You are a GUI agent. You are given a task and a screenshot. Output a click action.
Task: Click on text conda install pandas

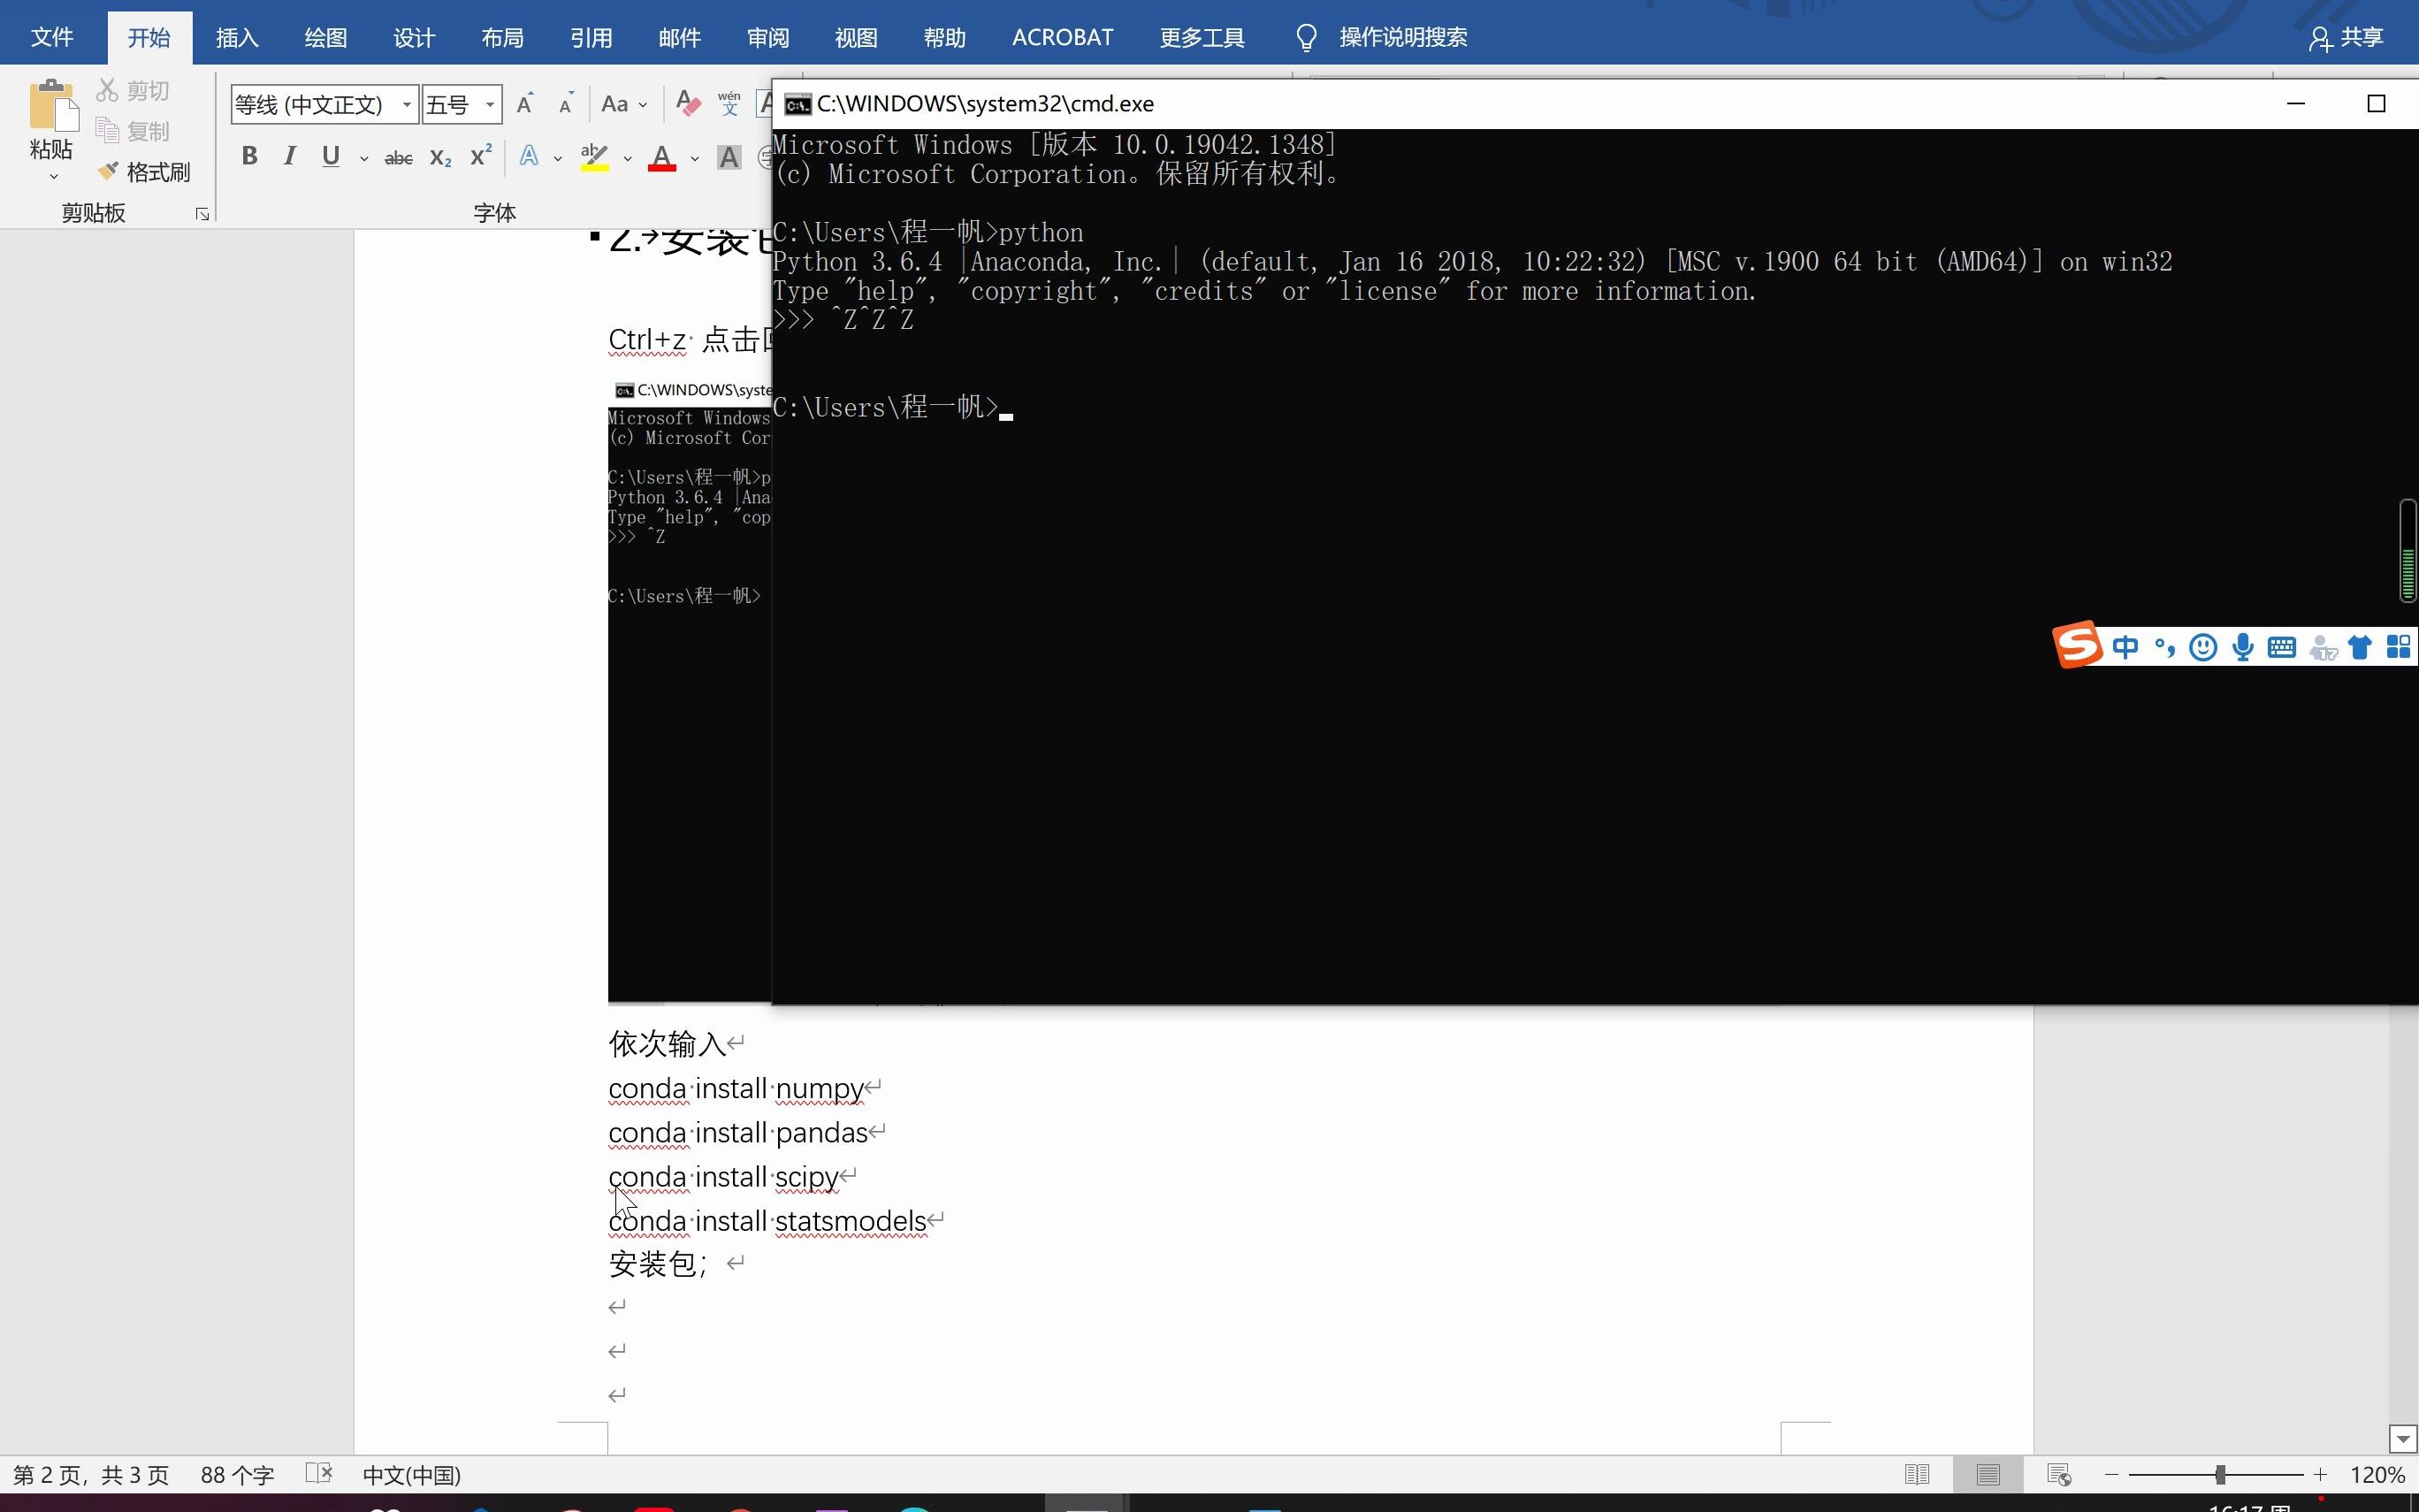click(x=737, y=1133)
